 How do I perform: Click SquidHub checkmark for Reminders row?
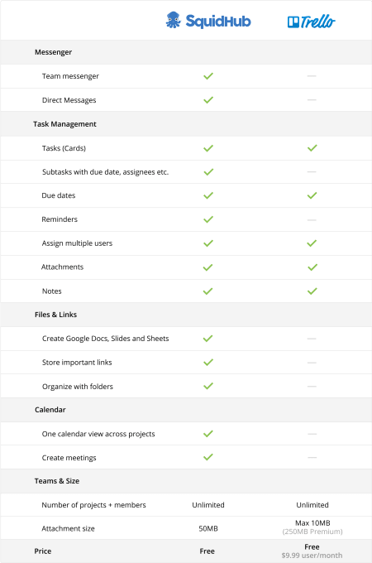point(208,219)
